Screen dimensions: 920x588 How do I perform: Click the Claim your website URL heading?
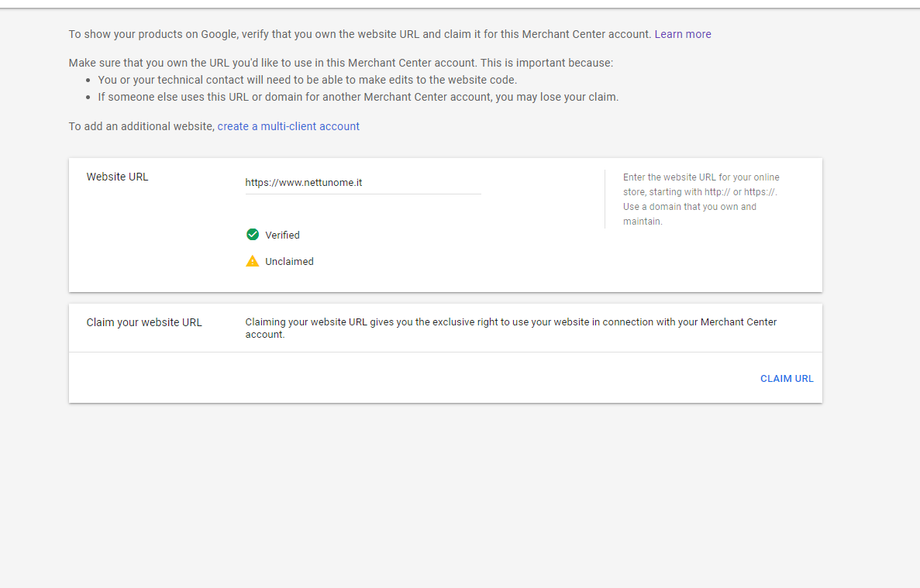(x=143, y=322)
